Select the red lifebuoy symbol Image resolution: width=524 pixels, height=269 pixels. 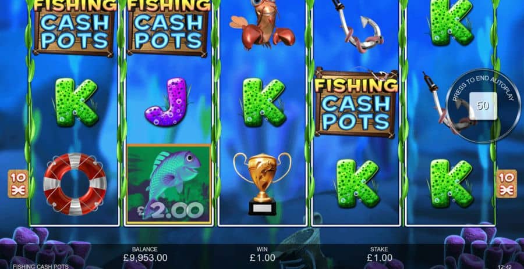pos(75,184)
